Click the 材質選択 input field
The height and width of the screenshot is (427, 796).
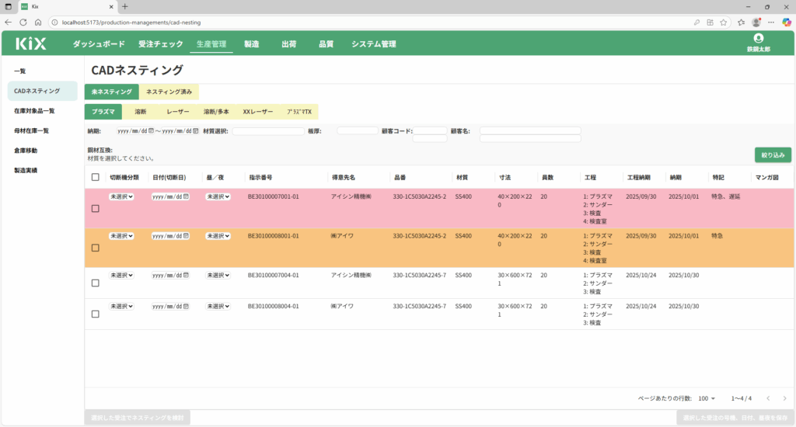268,131
